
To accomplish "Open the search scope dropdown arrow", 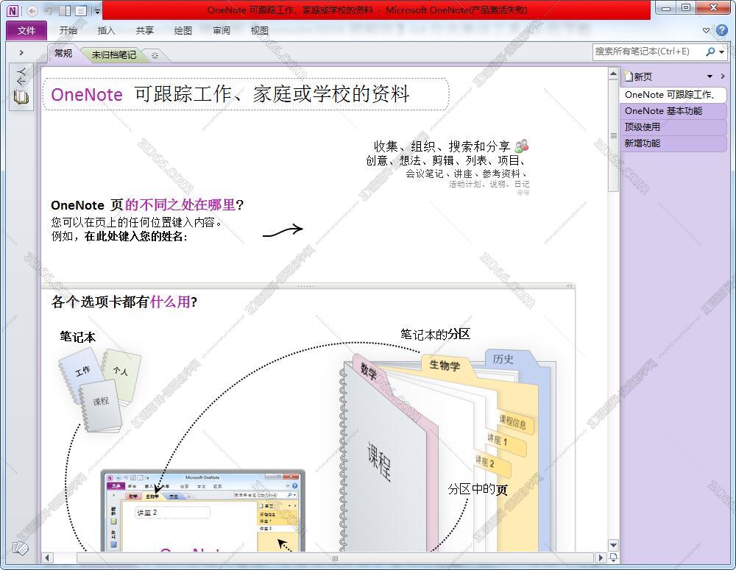I will (x=722, y=52).
